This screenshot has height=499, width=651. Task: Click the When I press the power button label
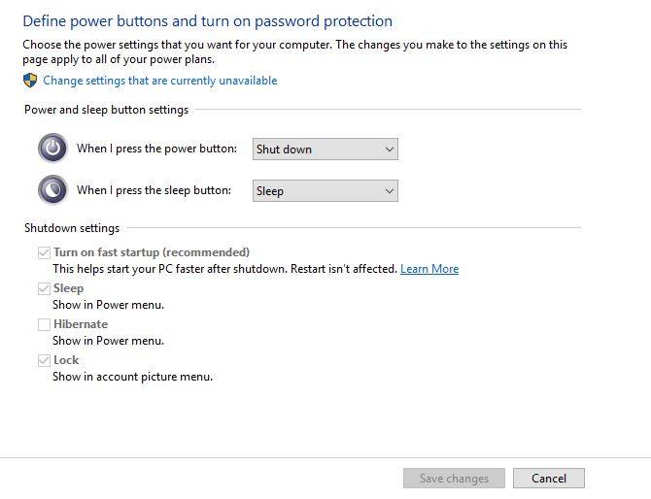tap(156, 149)
